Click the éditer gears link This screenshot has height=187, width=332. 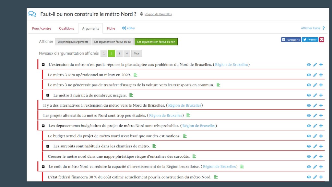point(128,28)
